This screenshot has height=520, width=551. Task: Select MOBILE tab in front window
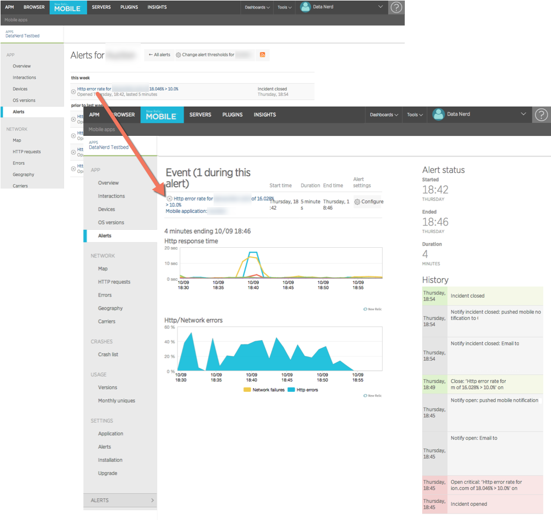[161, 115]
